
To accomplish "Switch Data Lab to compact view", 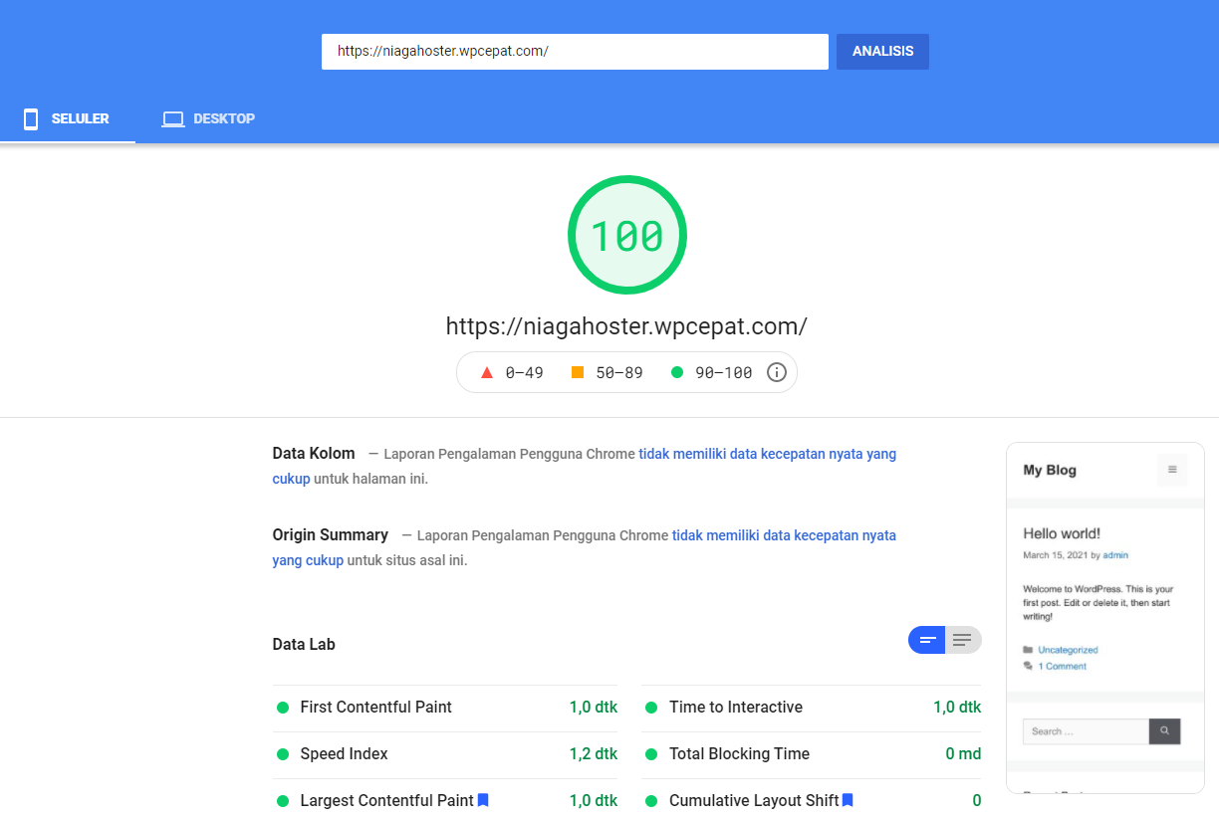I will [926, 640].
